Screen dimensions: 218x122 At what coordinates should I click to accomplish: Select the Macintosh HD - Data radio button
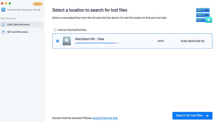point(57,41)
